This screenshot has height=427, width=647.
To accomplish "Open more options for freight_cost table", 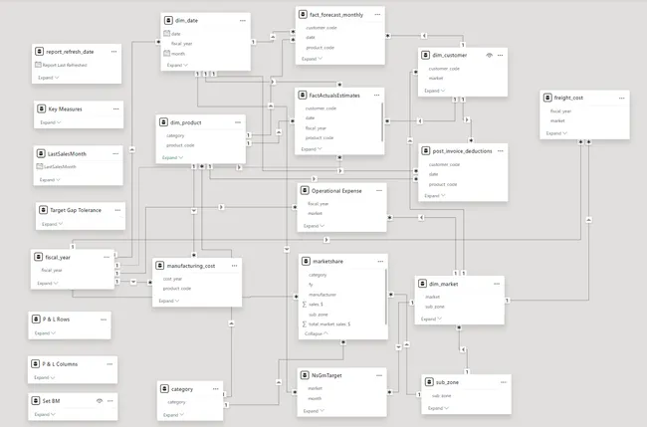I will (x=622, y=98).
